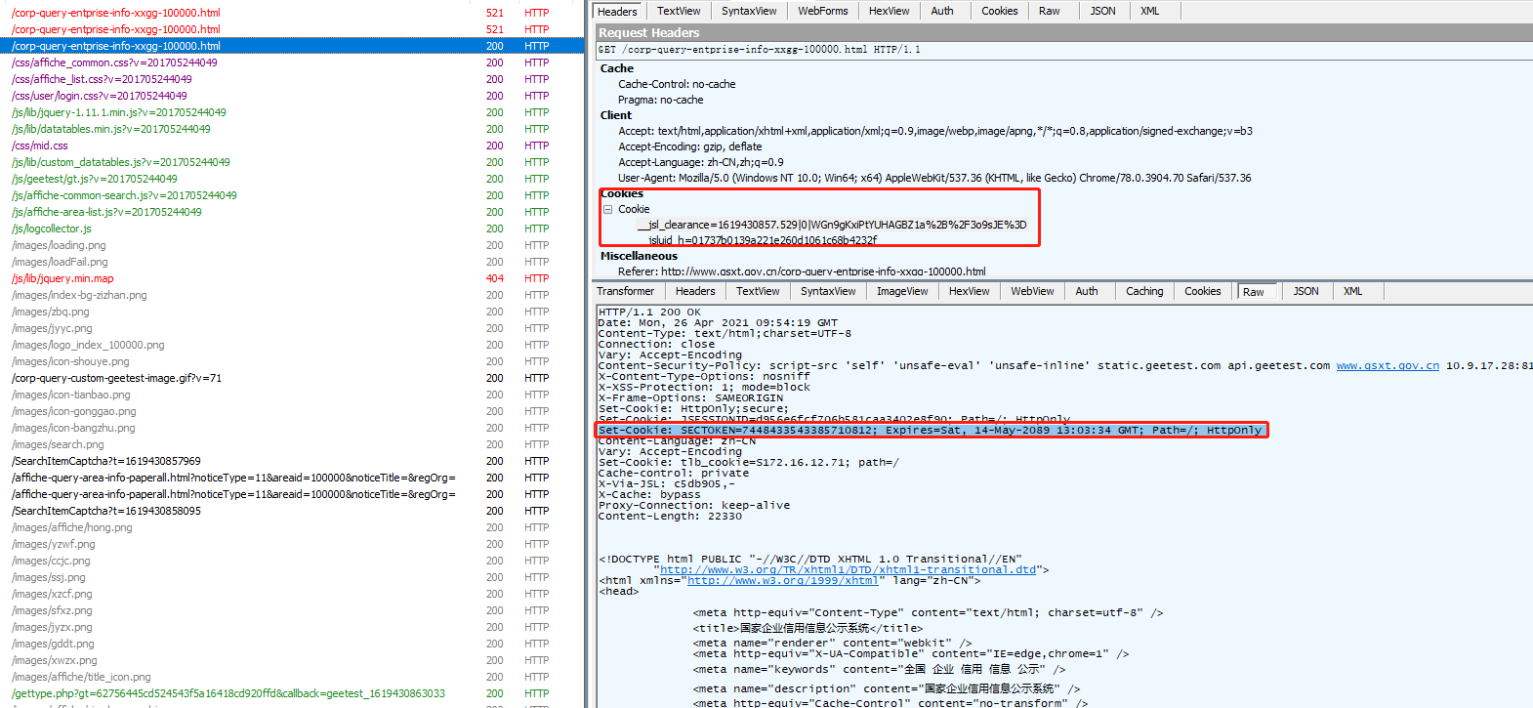The width and height of the screenshot is (1533, 708).
Task: Open the request TextView tab
Action: (679, 11)
